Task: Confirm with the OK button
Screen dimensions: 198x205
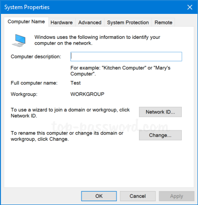Action: point(99,196)
